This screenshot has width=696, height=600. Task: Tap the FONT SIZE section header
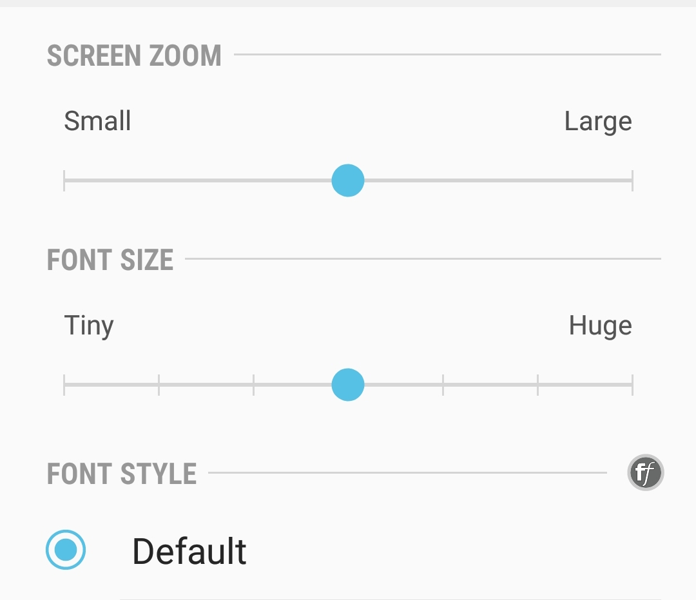110,260
